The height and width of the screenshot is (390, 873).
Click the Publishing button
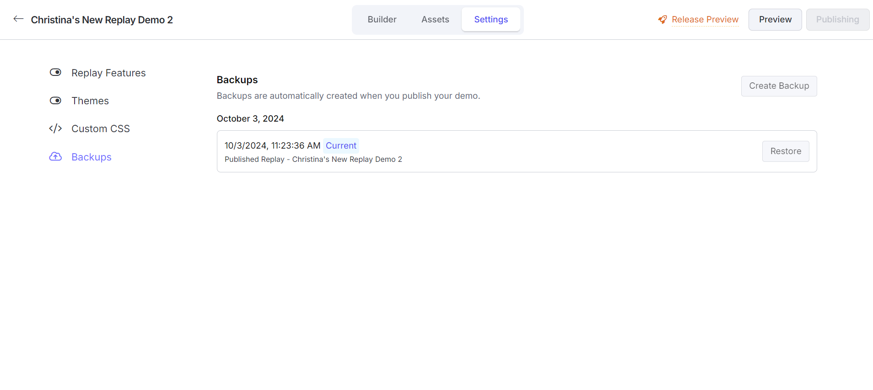point(838,20)
